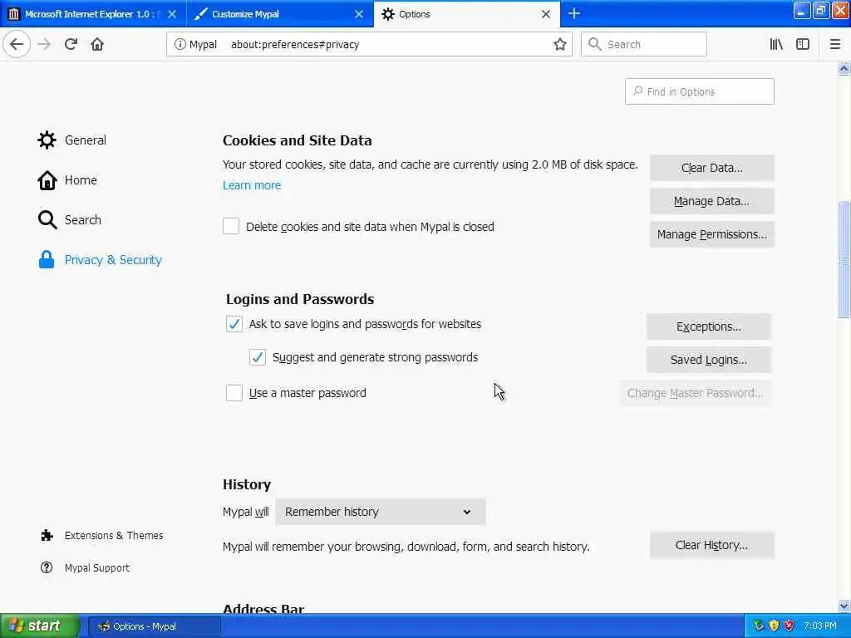Click the taskbar clock 7:03 PM

(x=820, y=626)
